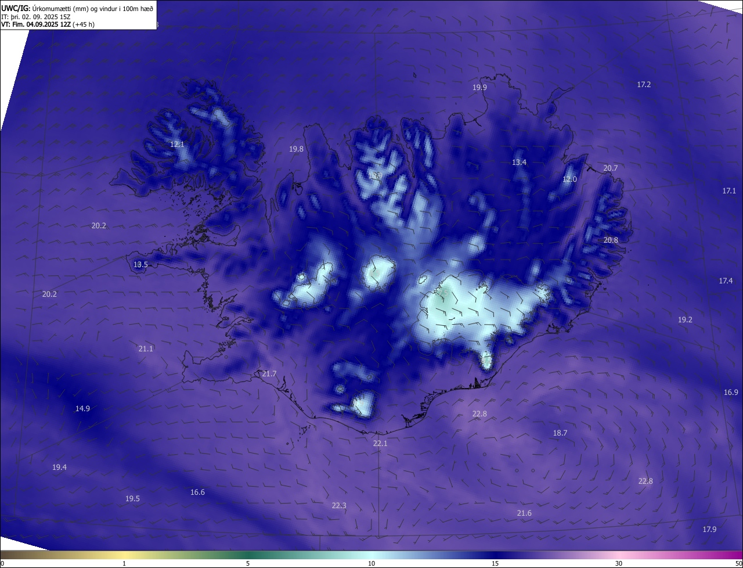Click the 1 tick on the color scale
Viewport: 743px width, 568px height.
(x=124, y=563)
